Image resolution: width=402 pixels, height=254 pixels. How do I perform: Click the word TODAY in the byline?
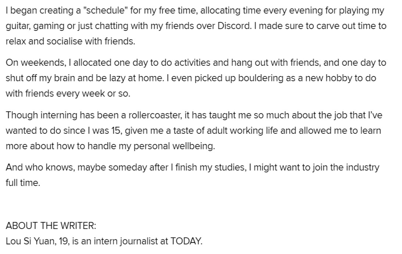tap(186, 241)
